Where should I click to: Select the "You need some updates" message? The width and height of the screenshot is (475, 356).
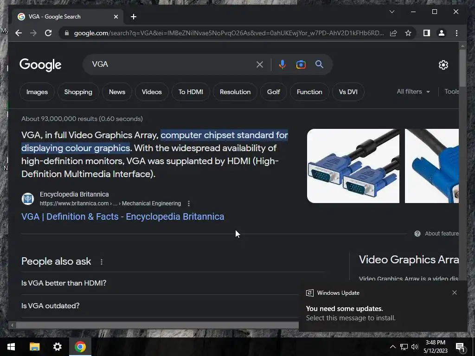point(345,309)
